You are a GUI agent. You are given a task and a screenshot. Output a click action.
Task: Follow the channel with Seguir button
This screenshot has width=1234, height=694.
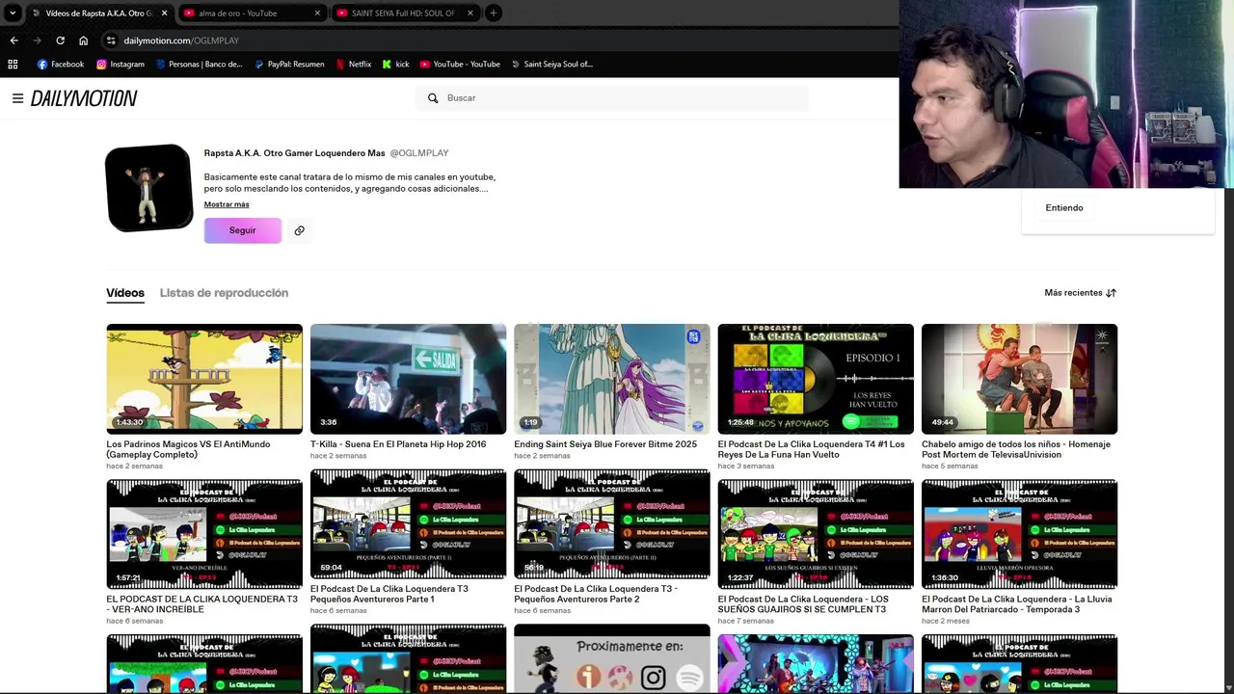pyautogui.click(x=243, y=230)
